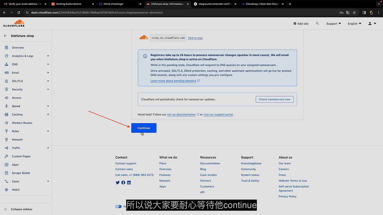Screen dimensions: 383x215
Task: Open the Facebook social link
Action: [x=123, y=183]
